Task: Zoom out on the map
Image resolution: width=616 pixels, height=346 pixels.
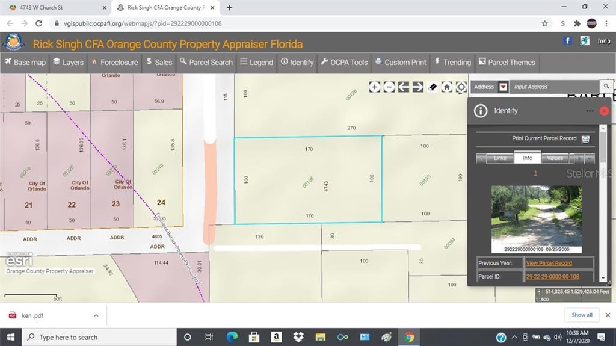Action: point(389,87)
